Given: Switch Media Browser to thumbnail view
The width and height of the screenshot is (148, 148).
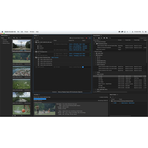Looking at the screenshot, I should pyautogui.click(x=15, y=116).
